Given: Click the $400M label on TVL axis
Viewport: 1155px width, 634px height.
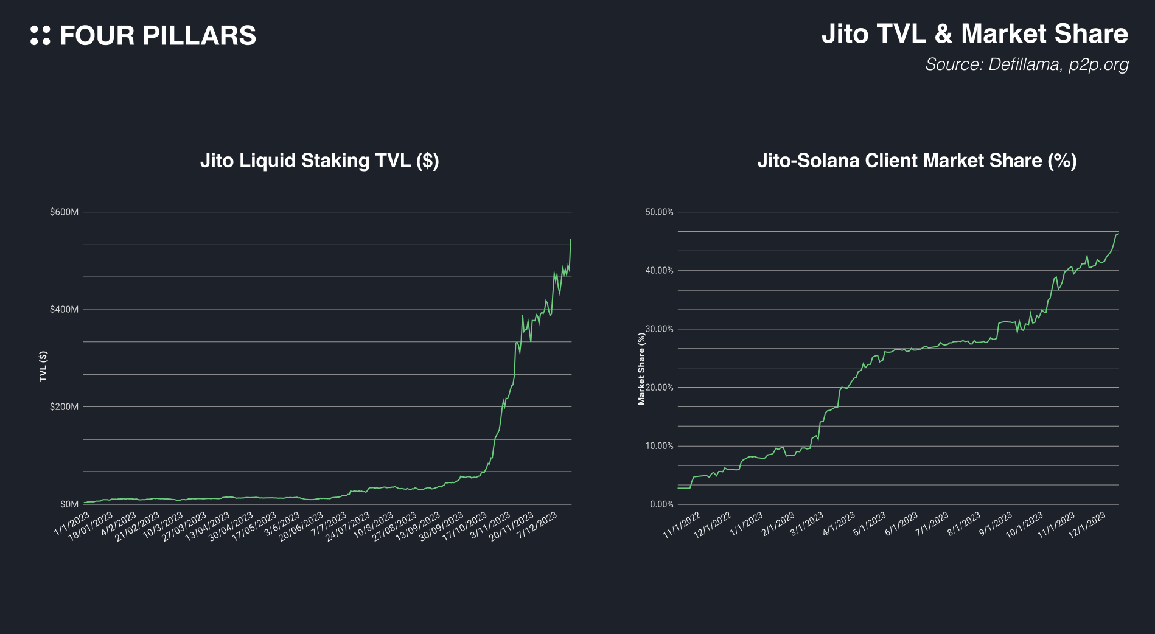Looking at the screenshot, I should point(64,310).
